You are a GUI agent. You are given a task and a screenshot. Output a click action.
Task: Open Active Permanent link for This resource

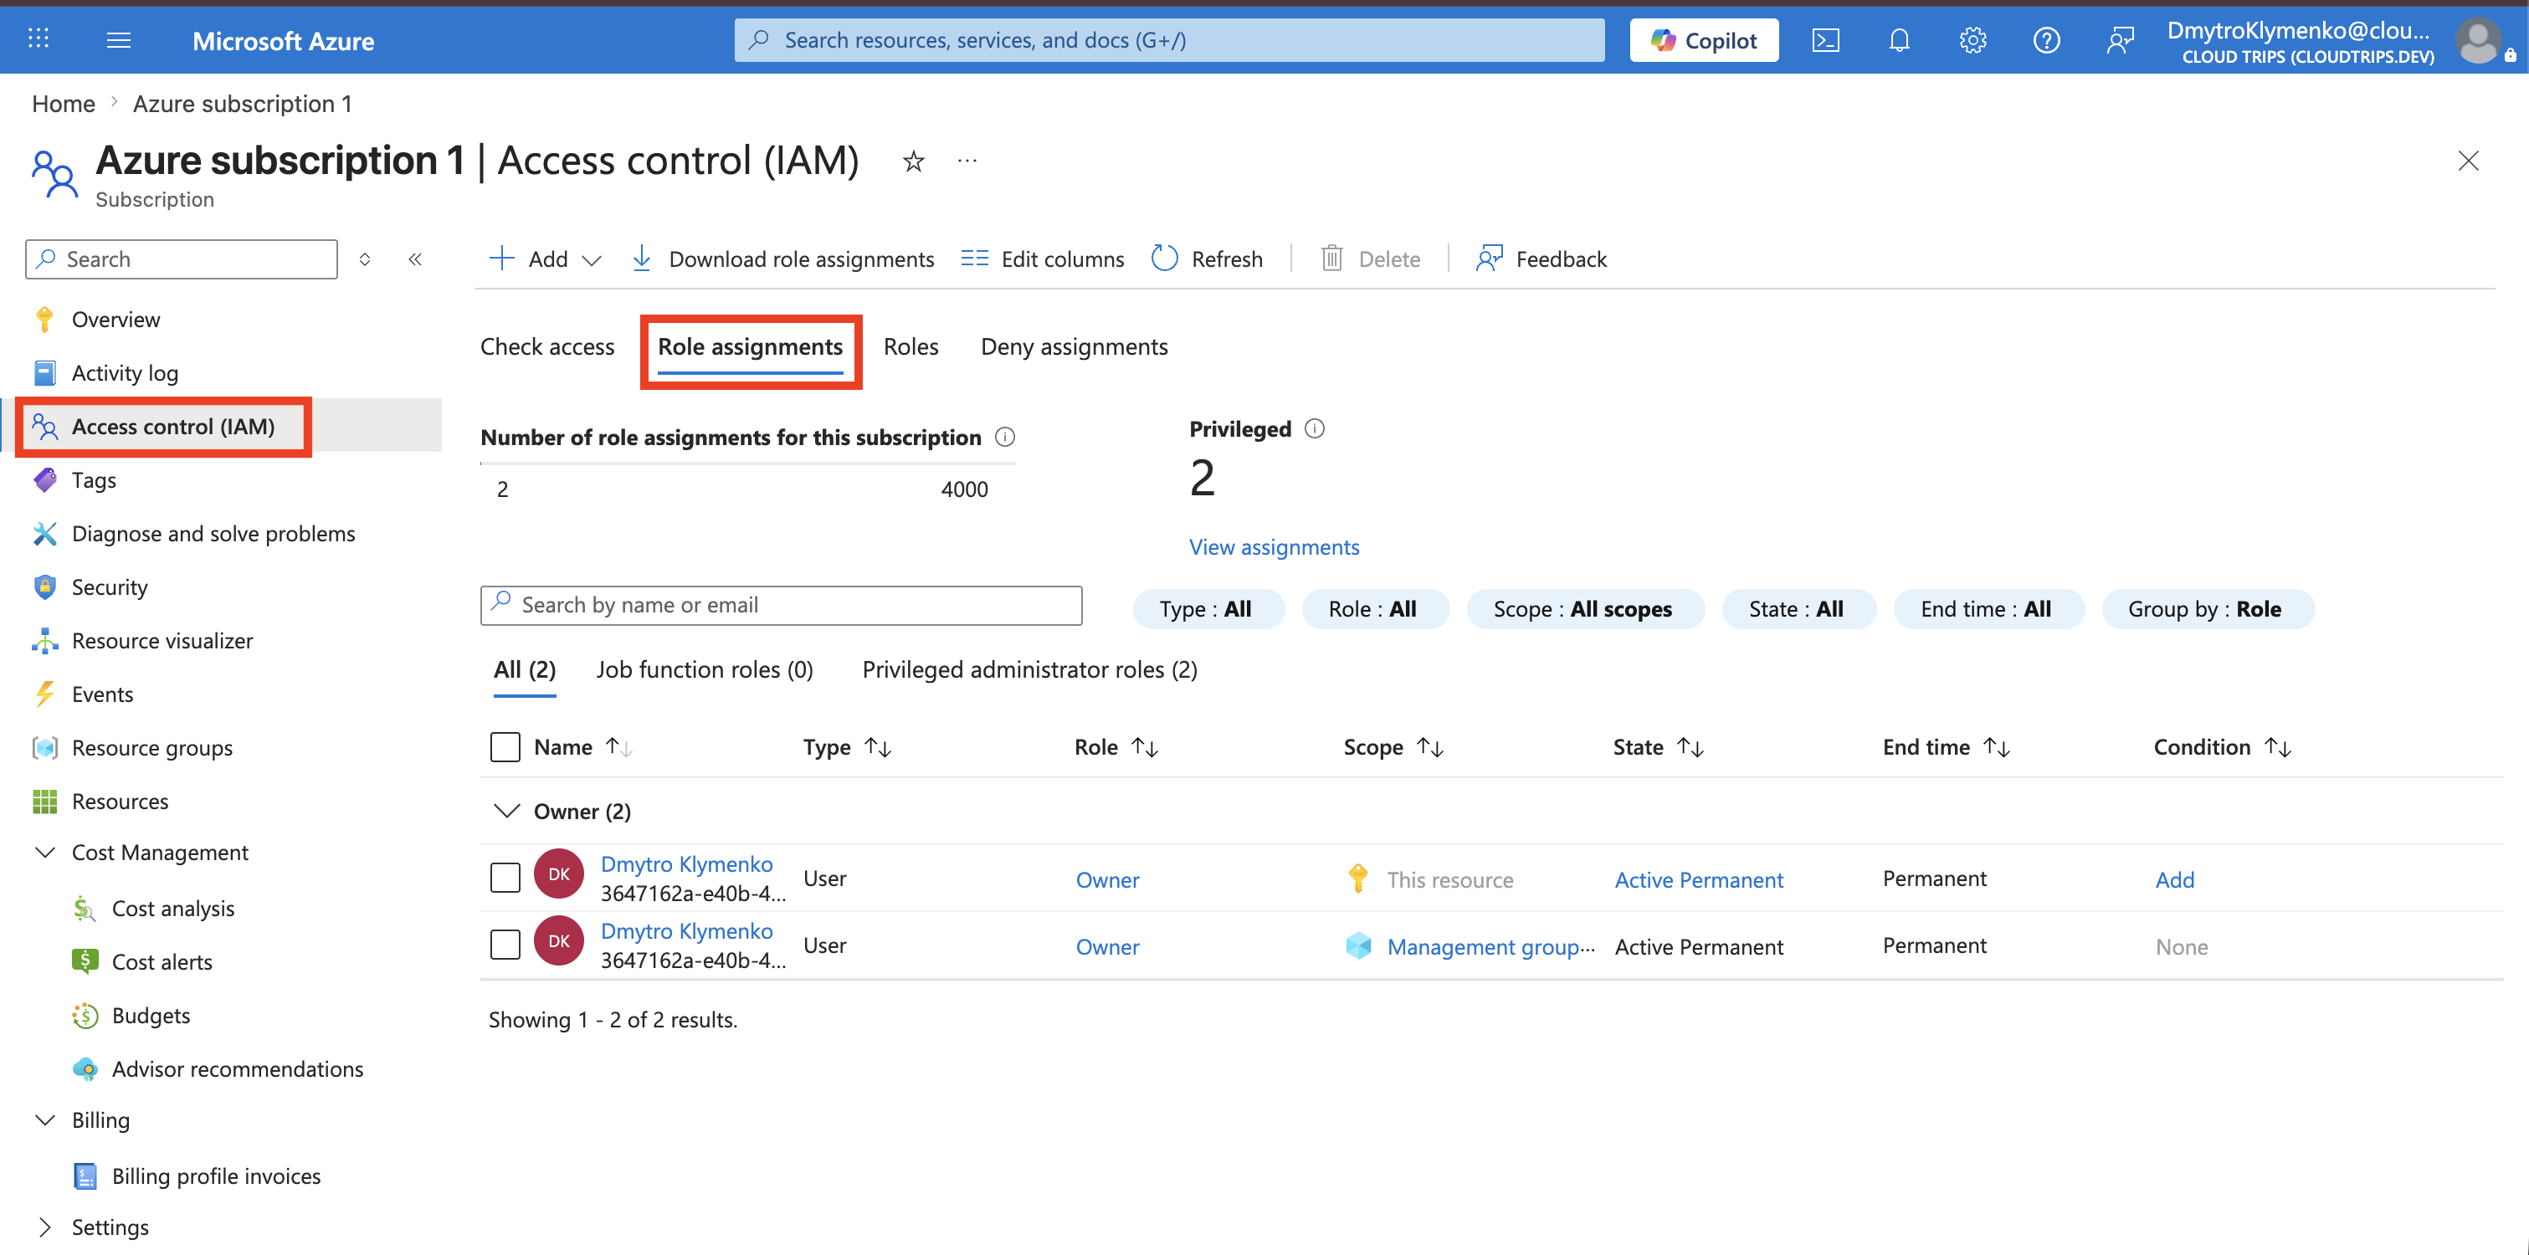tap(1699, 879)
